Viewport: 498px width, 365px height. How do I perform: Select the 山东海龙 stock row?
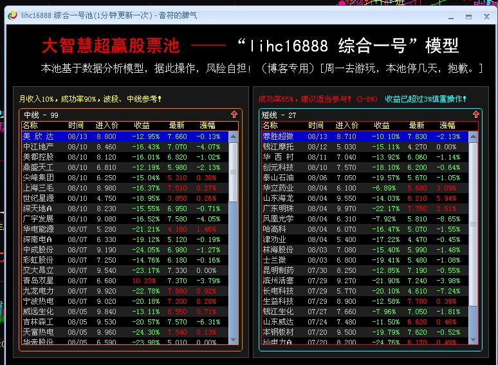[x=365, y=198]
